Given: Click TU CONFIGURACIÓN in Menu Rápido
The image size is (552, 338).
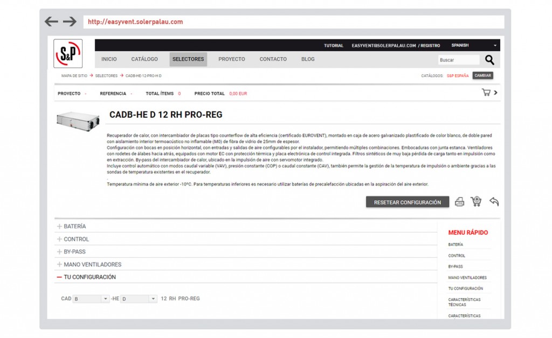Looking at the screenshot, I should [x=465, y=289].
